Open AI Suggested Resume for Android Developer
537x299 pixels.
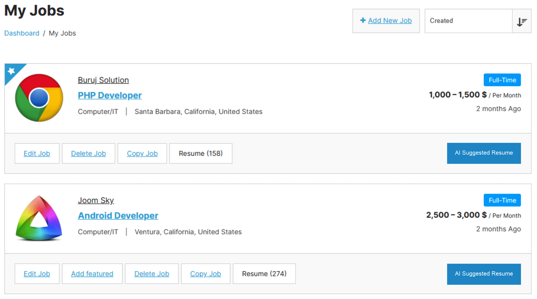(x=484, y=274)
